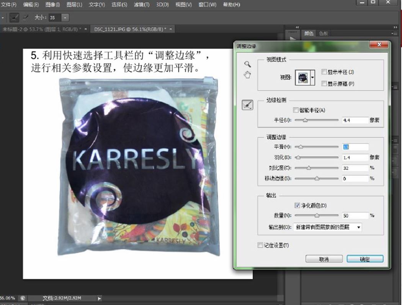Click the Refine Radius brush tool icon
Image resolution: width=402 pixels, height=305 pixels.
pos(247,105)
